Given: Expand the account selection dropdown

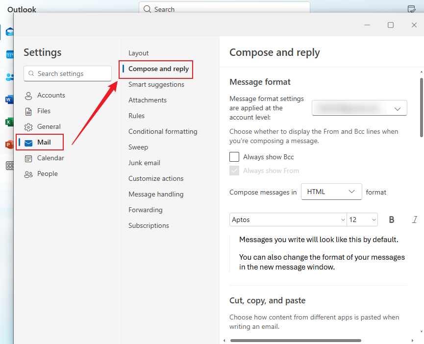Looking at the screenshot, I should [359, 108].
